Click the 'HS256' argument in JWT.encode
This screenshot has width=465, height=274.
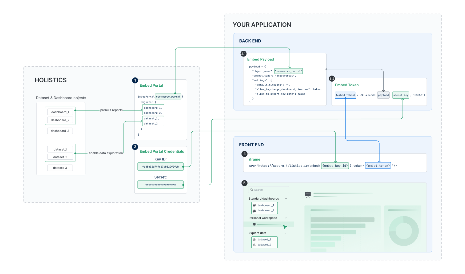(x=419, y=95)
